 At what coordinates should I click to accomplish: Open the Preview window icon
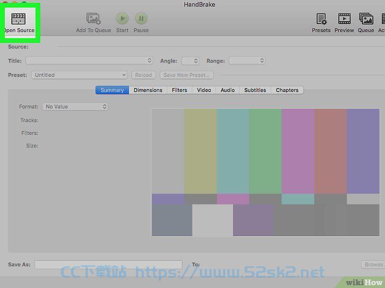(344, 19)
